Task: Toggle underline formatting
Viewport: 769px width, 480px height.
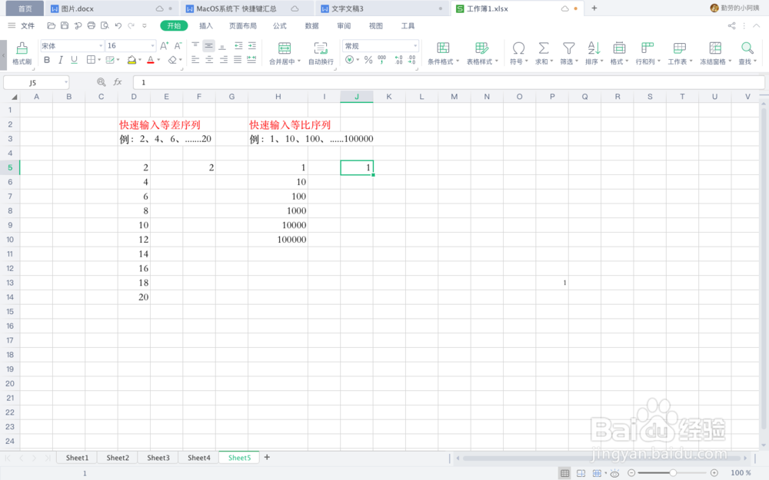Action: tap(74, 60)
